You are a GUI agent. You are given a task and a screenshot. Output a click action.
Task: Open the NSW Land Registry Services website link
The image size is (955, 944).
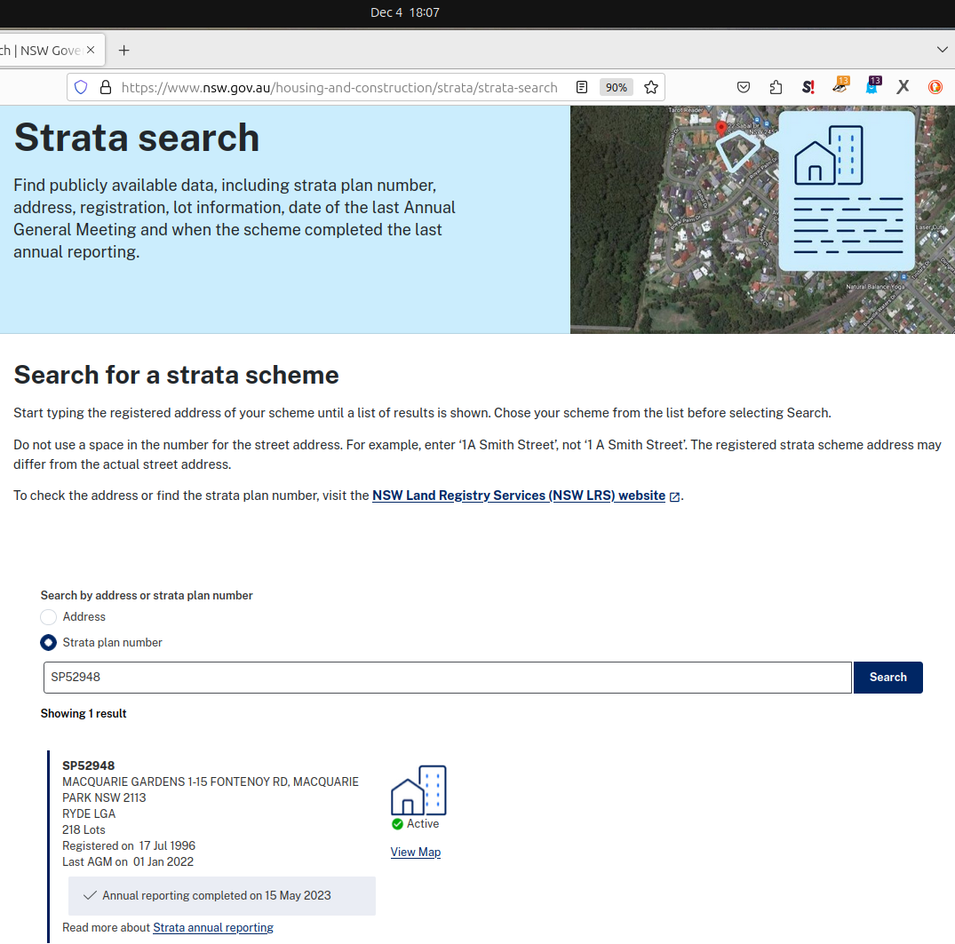pyautogui.click(x=519, y=496)
